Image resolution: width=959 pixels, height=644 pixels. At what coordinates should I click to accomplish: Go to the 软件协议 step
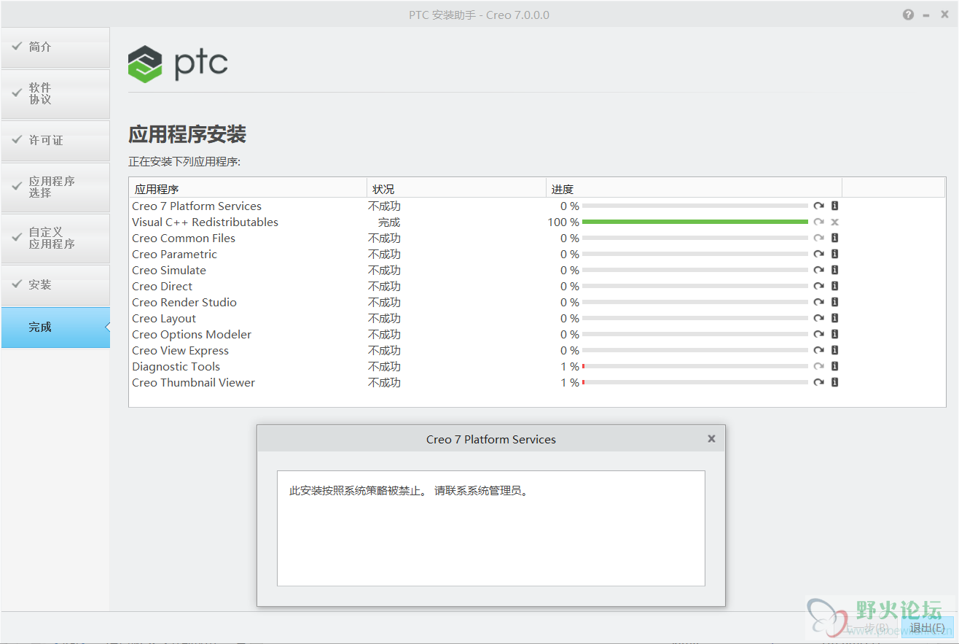coord(55,94)
